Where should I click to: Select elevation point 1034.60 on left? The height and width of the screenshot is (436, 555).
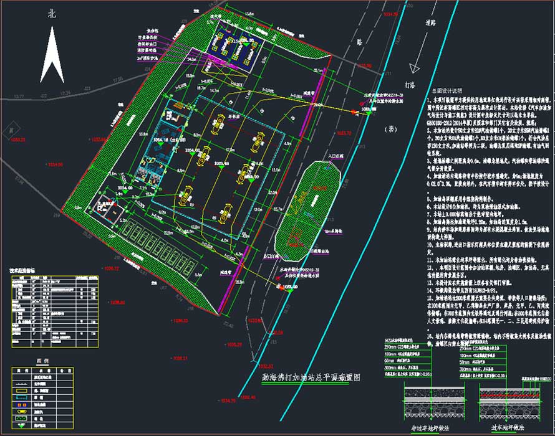[x=56, y=164]
